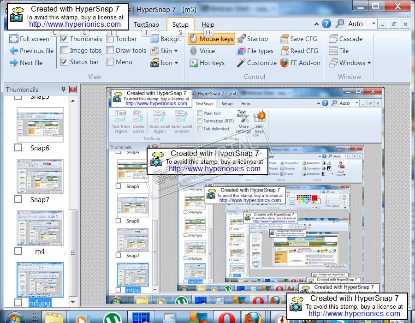Enable the Image tabs checkbox
The width and height of the screenshot is (415, 323).
64,50
